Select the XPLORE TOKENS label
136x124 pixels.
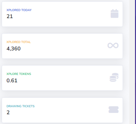coord(19,74)
